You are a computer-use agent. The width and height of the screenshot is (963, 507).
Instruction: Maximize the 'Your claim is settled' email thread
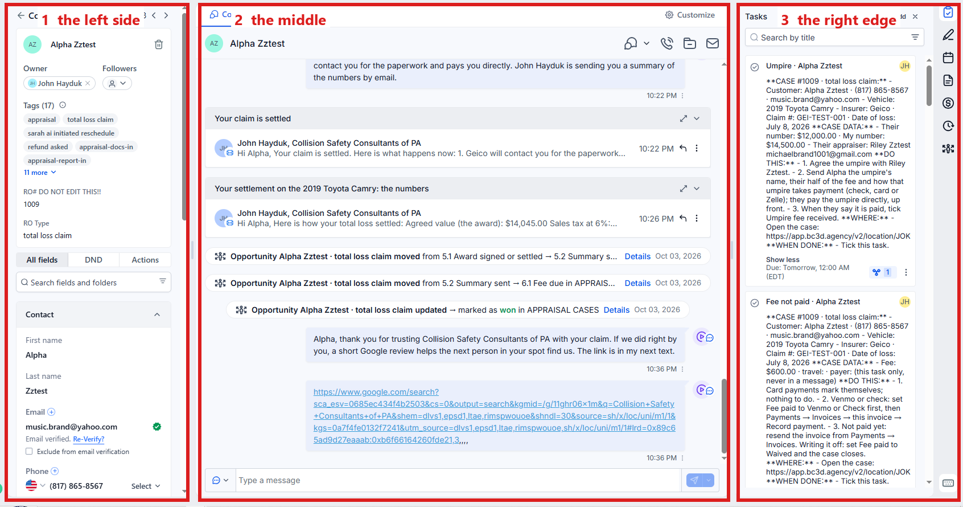683,118
